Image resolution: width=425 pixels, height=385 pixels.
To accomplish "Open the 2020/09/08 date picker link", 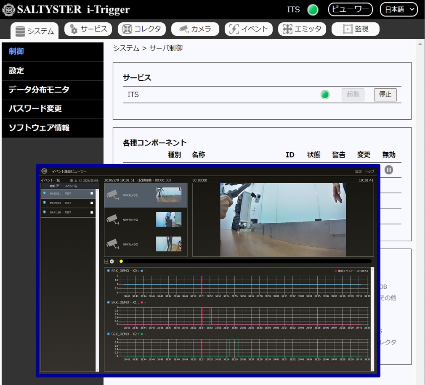I will [x=90, y=180].
